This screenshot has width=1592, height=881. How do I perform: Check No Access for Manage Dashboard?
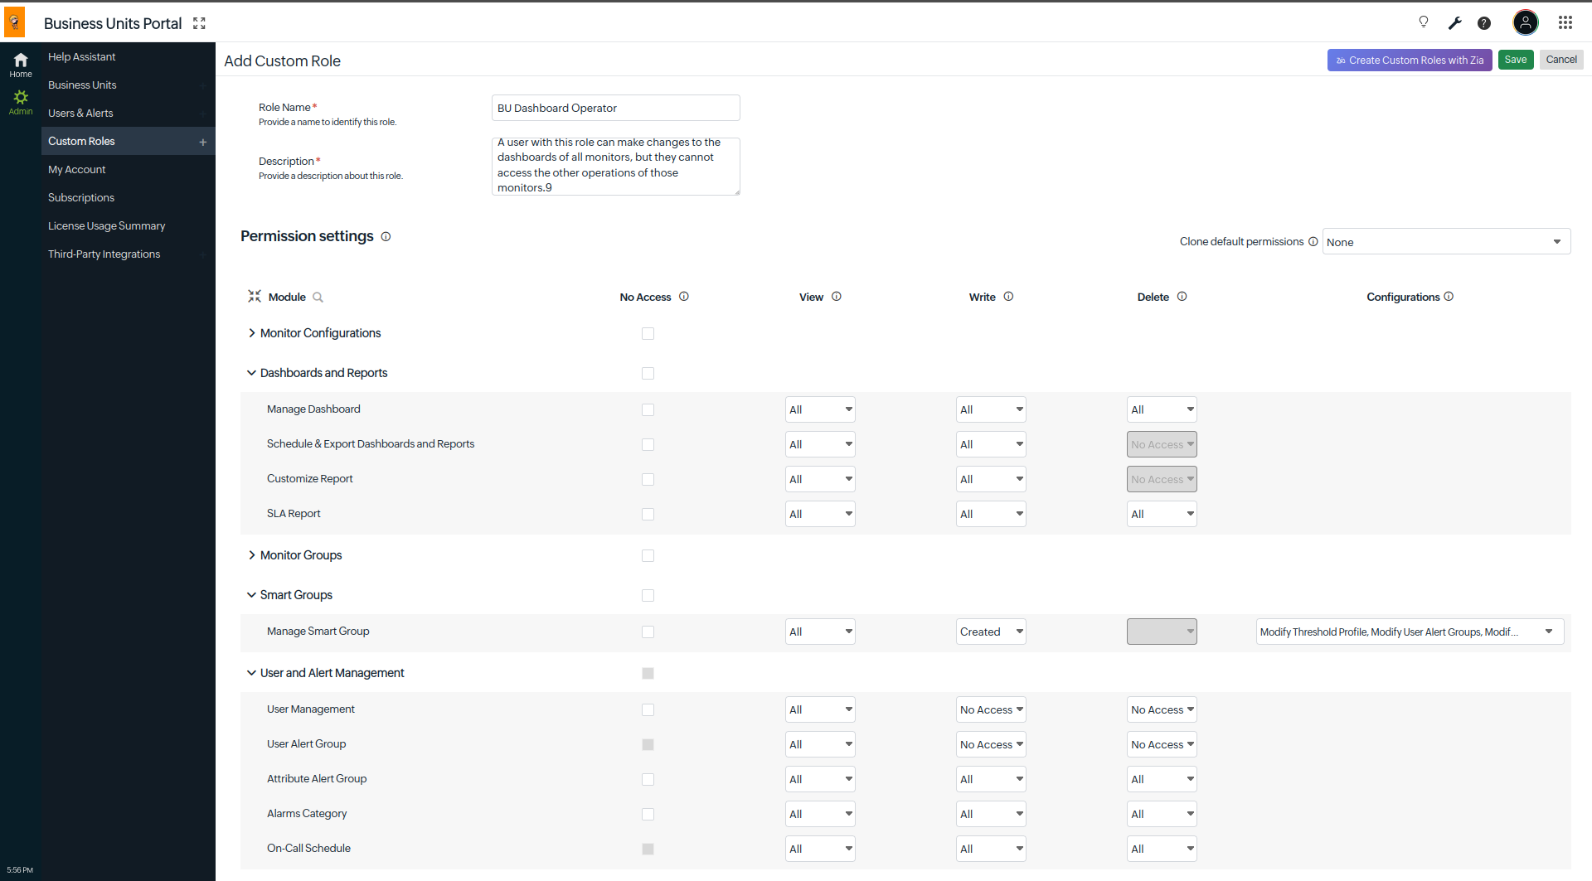coord(648,409)
